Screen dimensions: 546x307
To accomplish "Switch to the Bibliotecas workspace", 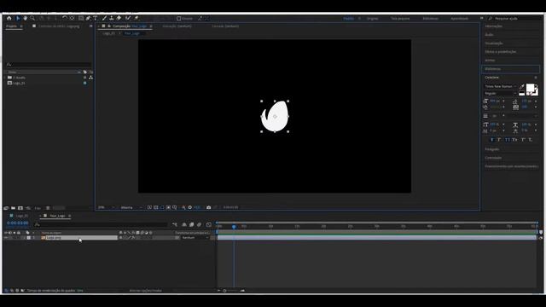I will (x=430, y=19).
